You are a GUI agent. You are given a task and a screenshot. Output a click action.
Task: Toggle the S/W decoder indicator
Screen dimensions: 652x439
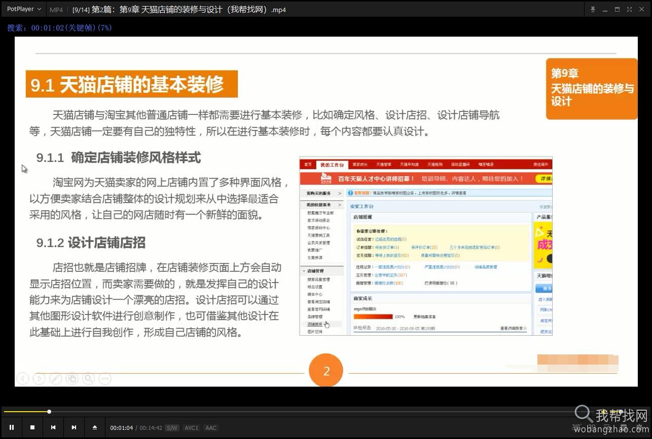point(172,428)
